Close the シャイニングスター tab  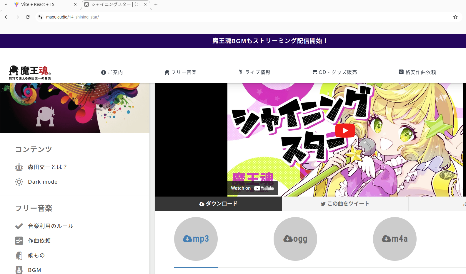(145, 4)
